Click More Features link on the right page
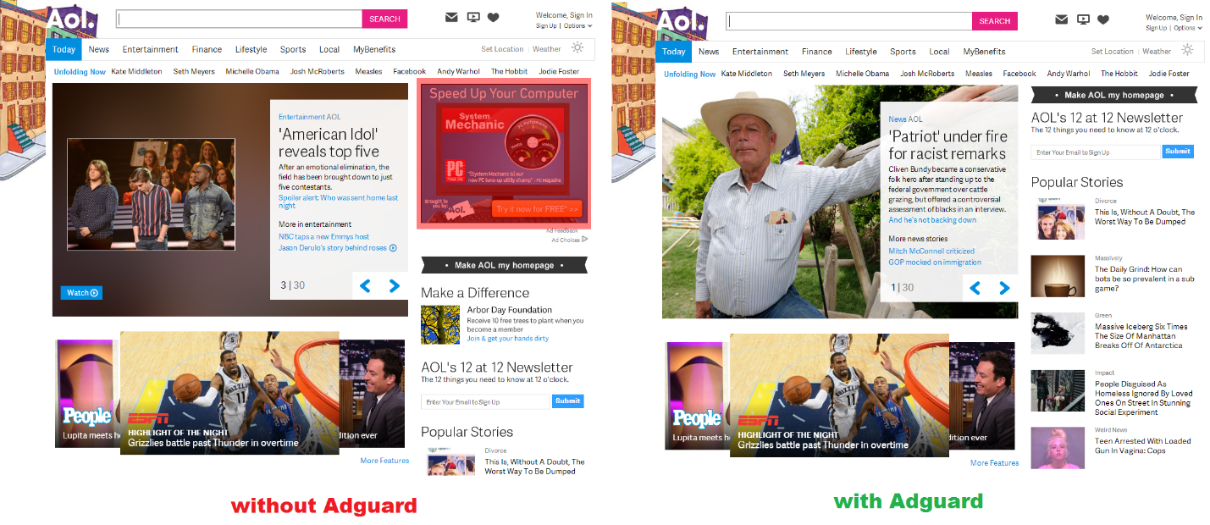Screen dimensions: 1210x525 click(x=994, y=463)
